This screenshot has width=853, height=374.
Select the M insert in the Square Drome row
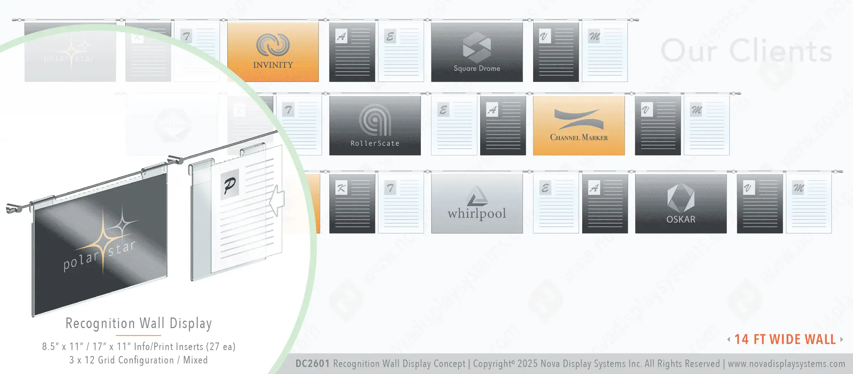tap(605, 52)
